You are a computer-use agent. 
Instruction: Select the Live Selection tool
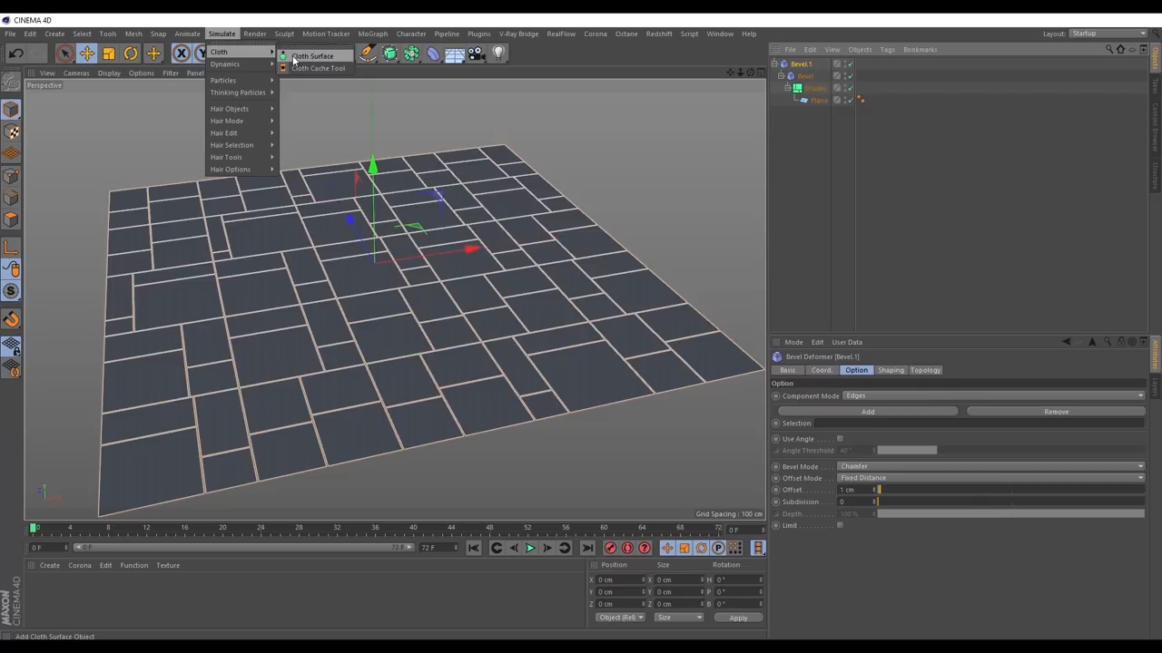click(x=64, y=54)
